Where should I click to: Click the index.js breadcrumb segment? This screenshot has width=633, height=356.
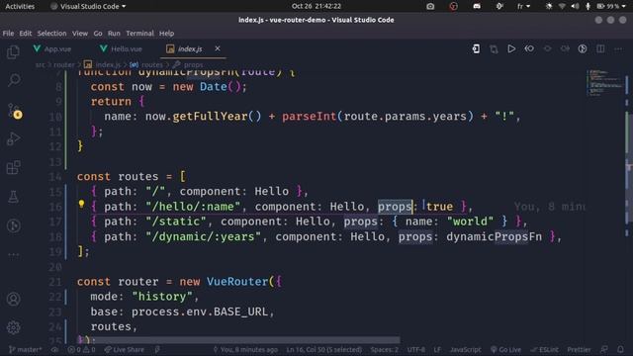pos(103,64)
